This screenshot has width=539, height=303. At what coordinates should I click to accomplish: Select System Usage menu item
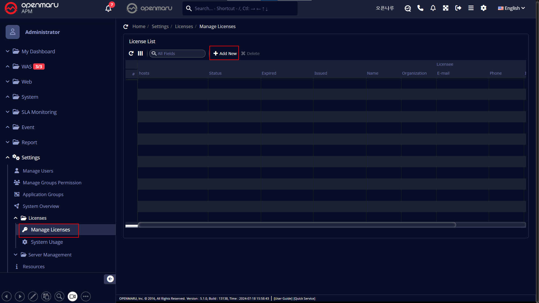[x=47, y=242]
